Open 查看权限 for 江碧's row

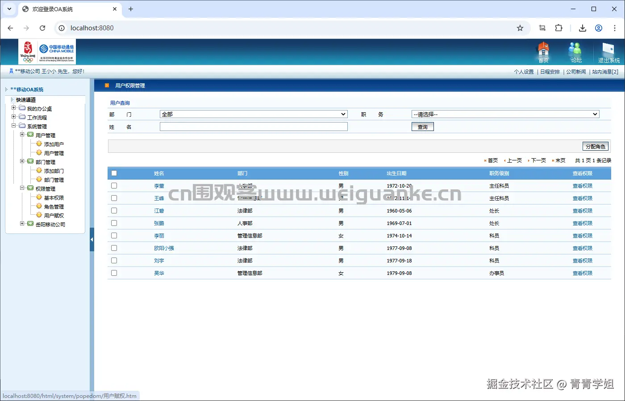click(583, 211)
